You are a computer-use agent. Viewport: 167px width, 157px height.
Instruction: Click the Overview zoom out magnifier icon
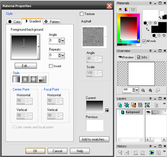[143, 91]
